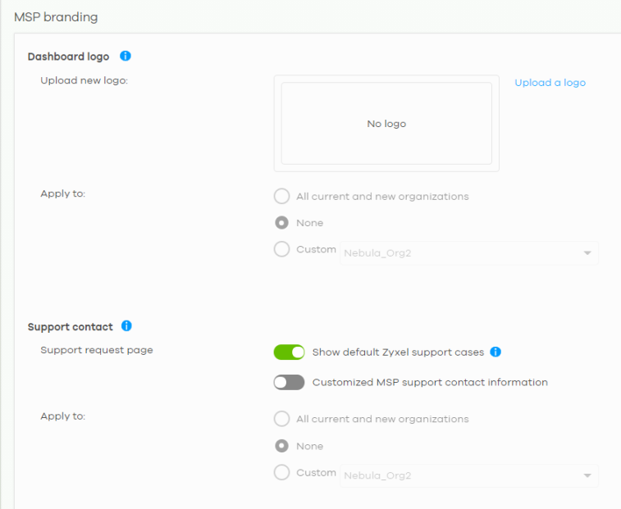
Task: Disable the Show default Zyxel support cases switch
Action: 289,352
